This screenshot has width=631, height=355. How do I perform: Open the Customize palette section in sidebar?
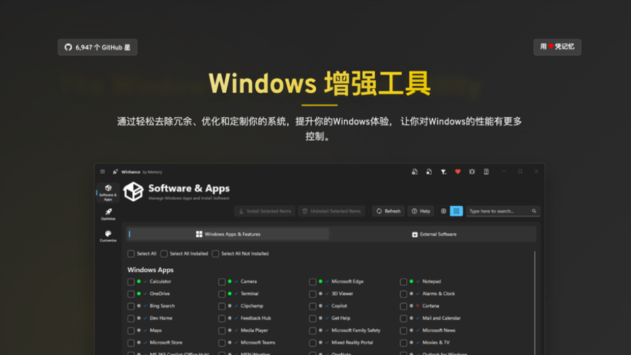click(108, 236)
